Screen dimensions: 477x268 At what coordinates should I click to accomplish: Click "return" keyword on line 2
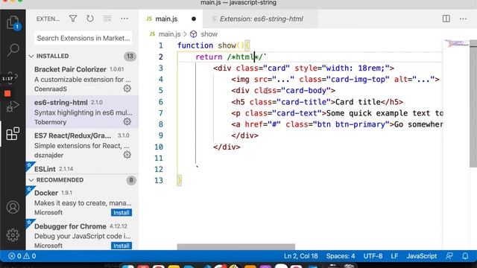(209, 57)
